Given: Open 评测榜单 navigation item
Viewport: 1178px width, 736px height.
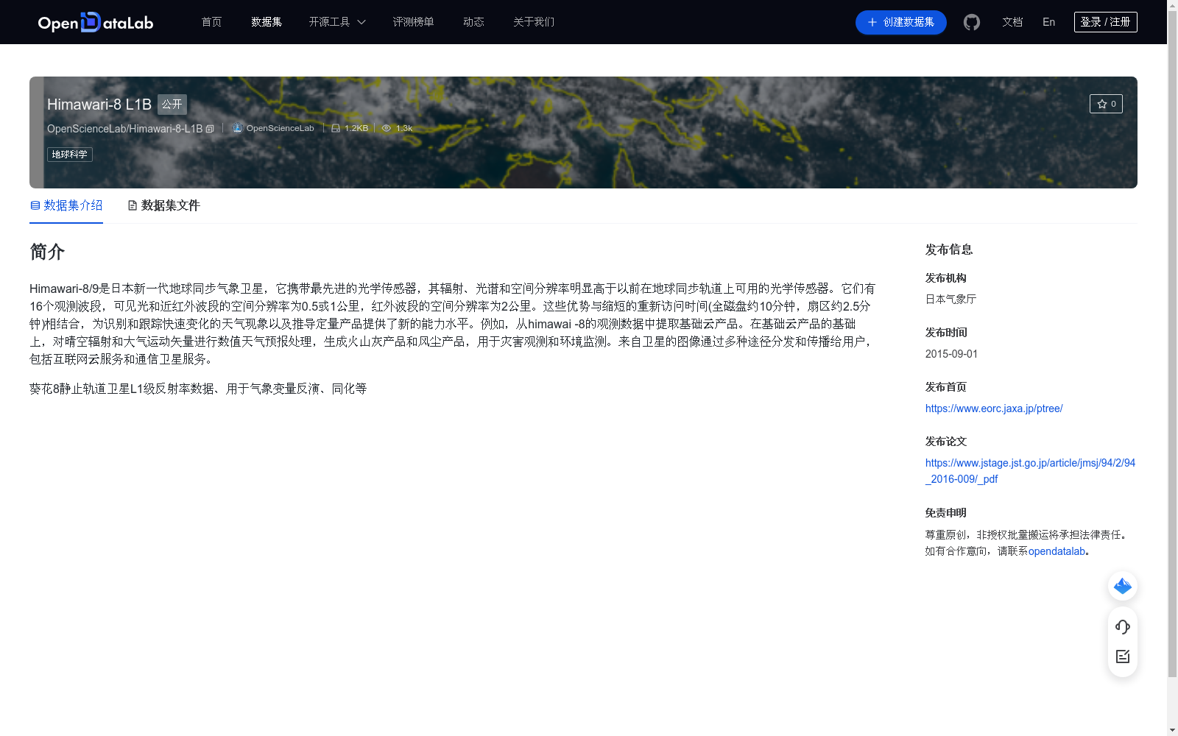Looking at the screenshot, I should pyautogui.click(x=413, y=22).
